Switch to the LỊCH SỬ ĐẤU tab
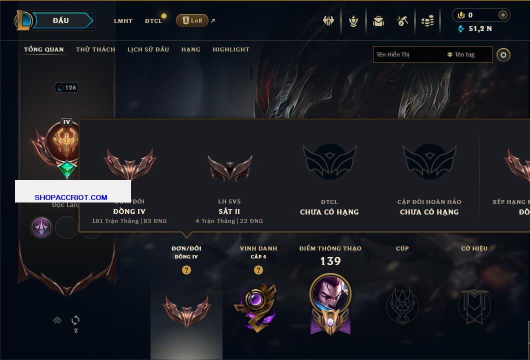530x360 pixels. [148, 49]
